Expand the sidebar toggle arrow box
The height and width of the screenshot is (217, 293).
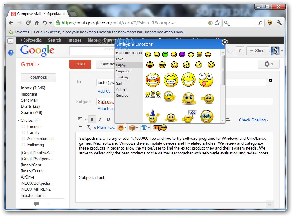[10, 41]
